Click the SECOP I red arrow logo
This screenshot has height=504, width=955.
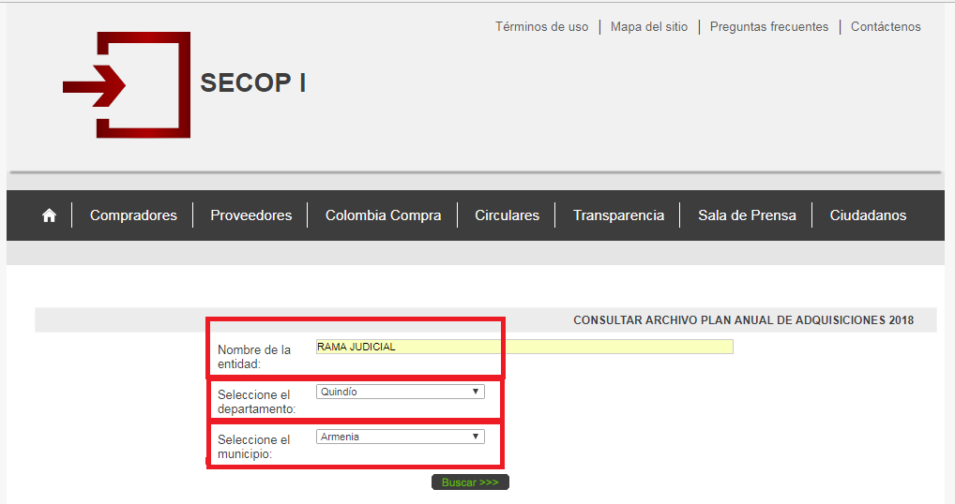127,85
